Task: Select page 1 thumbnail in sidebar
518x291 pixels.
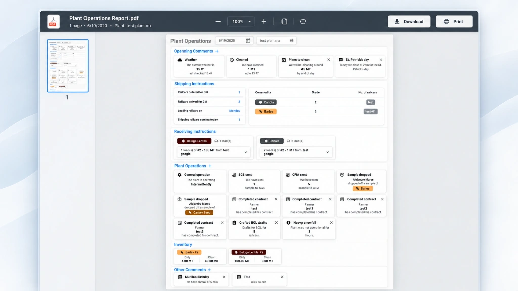Action: (x=68, y=66)
